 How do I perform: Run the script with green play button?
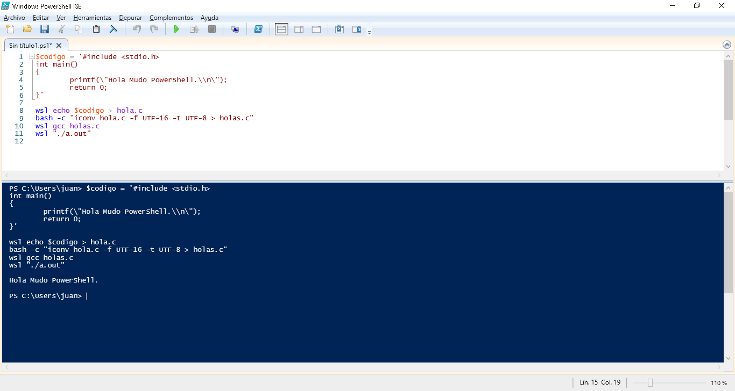click(x=176, y=29)
